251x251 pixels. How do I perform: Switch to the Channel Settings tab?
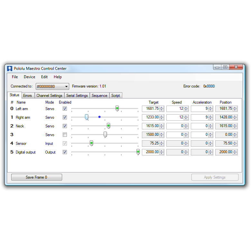[49, 96]
